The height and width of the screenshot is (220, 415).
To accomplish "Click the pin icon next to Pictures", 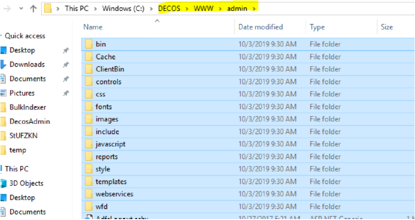I will 66,93.
